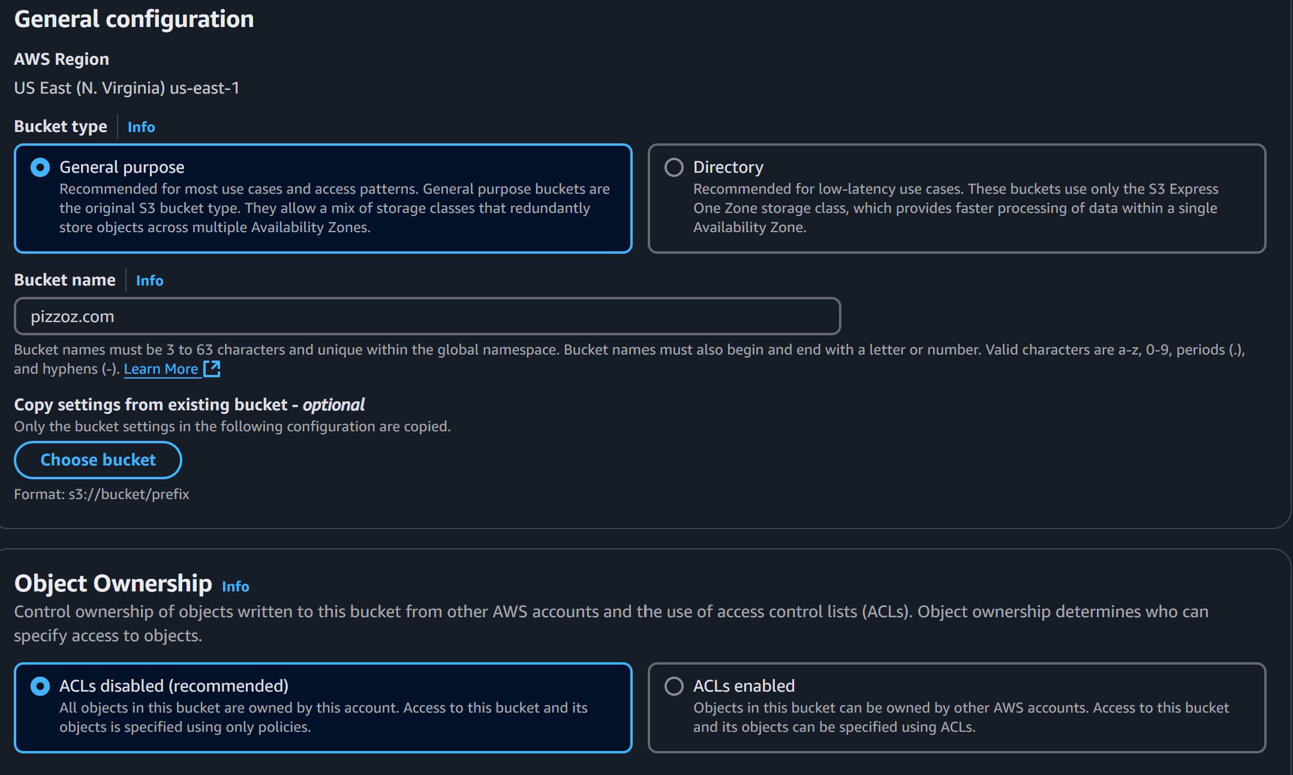Click the ACLs enabled card description text
1293x775 pixels.
tap(960, 717)
